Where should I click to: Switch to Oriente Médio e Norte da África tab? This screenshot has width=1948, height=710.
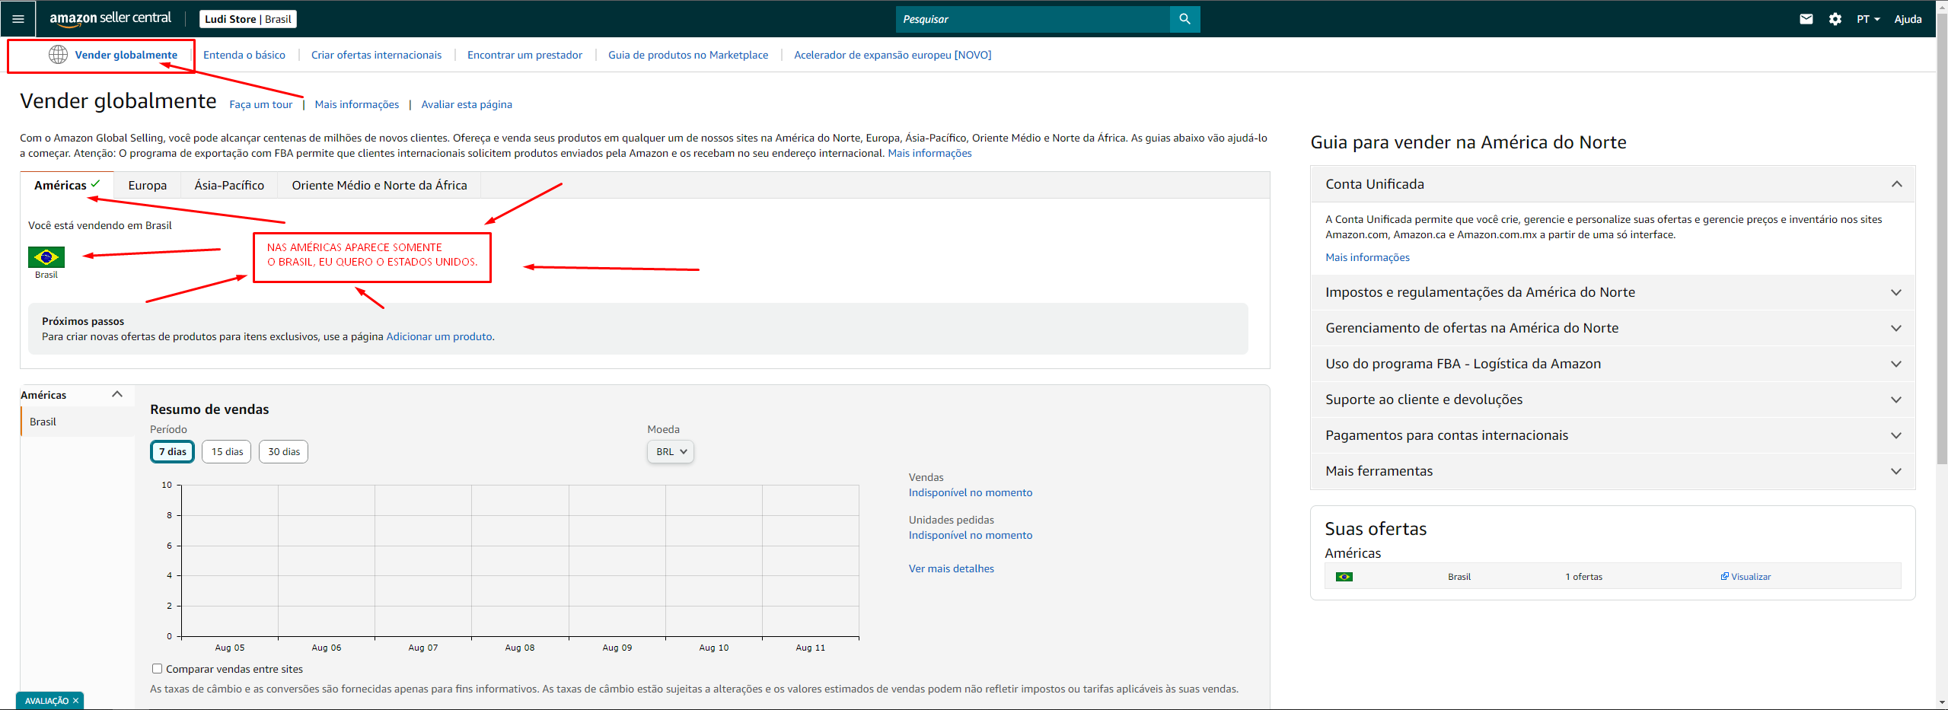coord(379,185)
